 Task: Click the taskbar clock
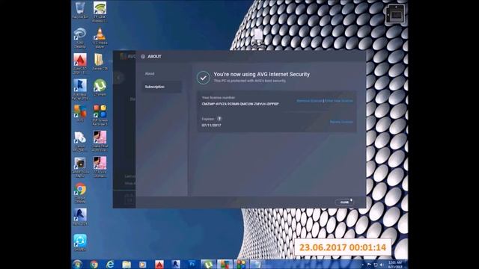(x=395, y=265)
